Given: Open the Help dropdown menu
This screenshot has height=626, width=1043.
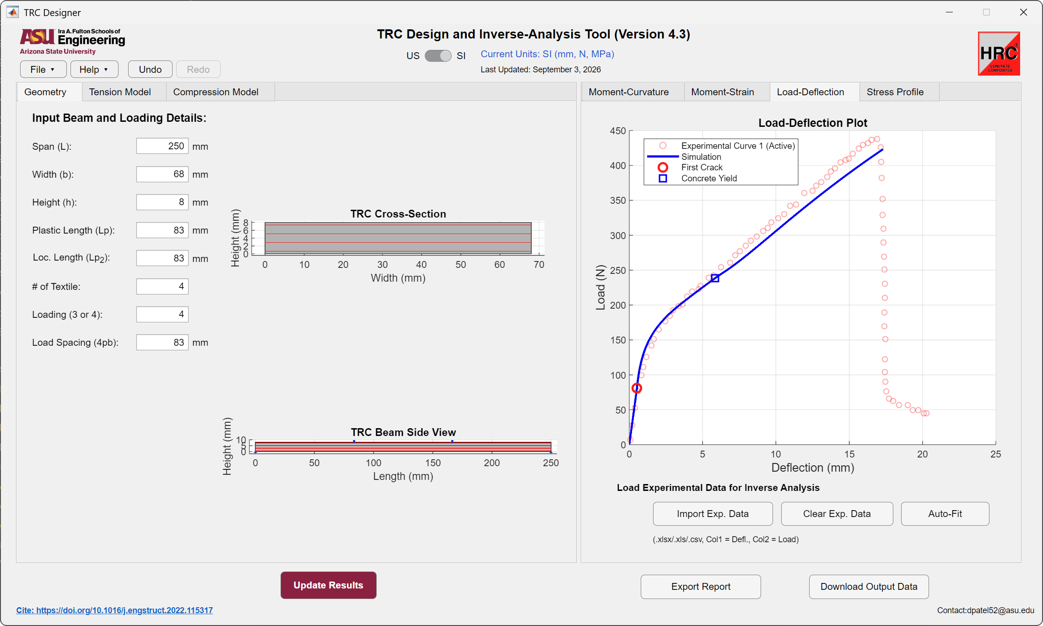Looking at the screenshot, I should click(x=94, y=70).
